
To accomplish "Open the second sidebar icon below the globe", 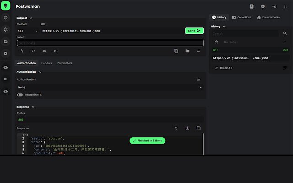I will click(5, 29).
